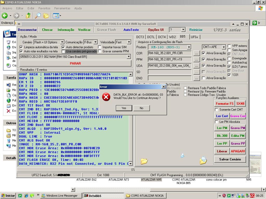This screenshot has height=199, width=266.
Task: Toggle the Folders icon in Explorer toolbar
Action: [46, 16]
